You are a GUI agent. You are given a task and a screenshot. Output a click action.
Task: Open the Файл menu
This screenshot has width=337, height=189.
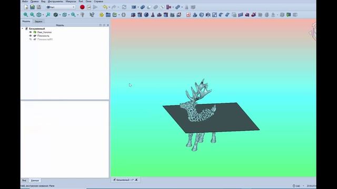[x=25, y=1]
